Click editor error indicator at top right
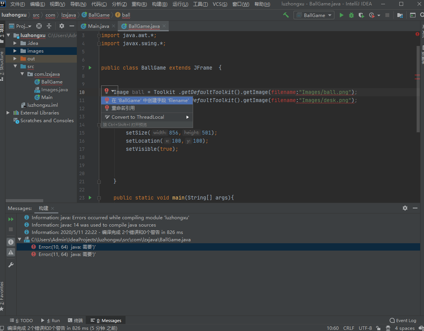 (x=417, y=34)
